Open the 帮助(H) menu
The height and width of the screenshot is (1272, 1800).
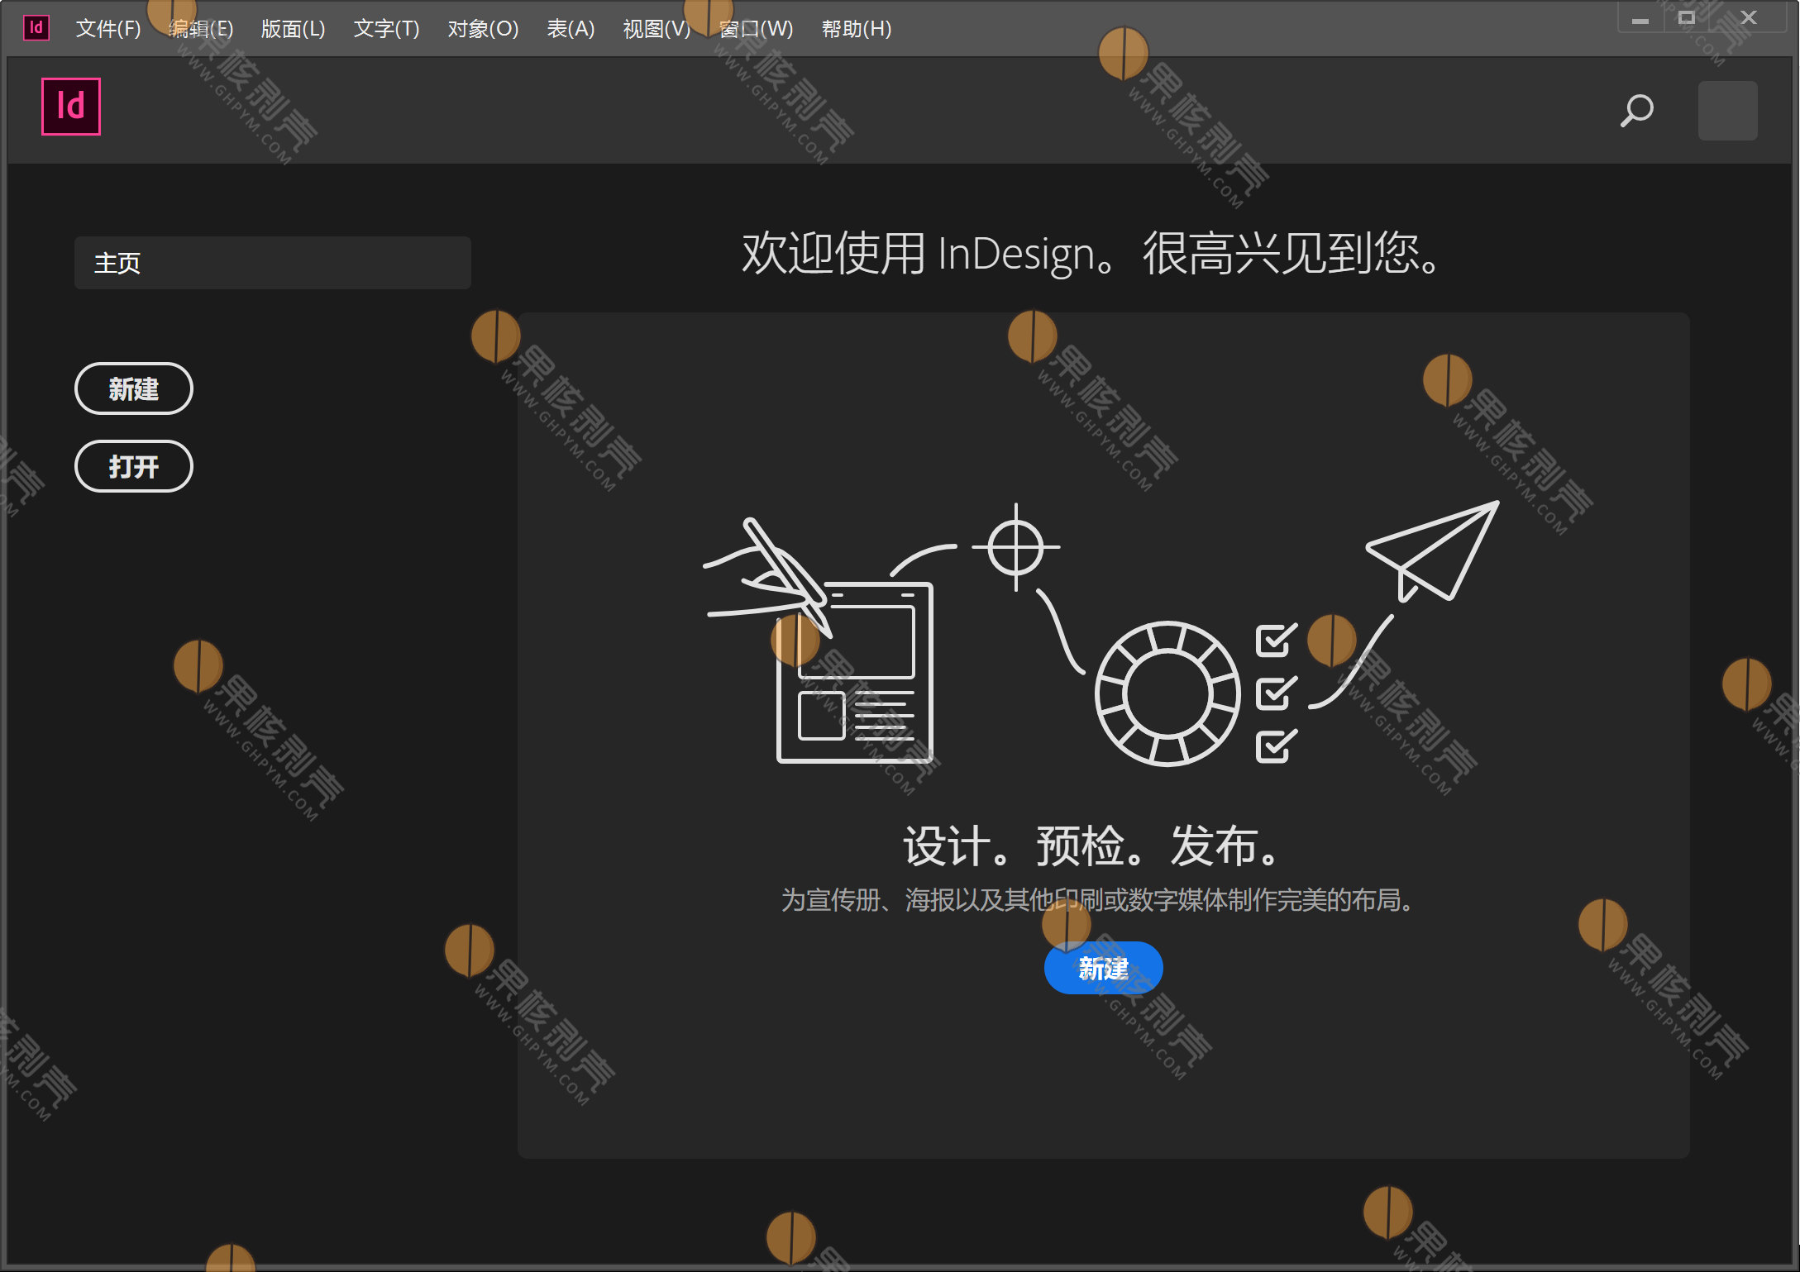coord(856,29)
